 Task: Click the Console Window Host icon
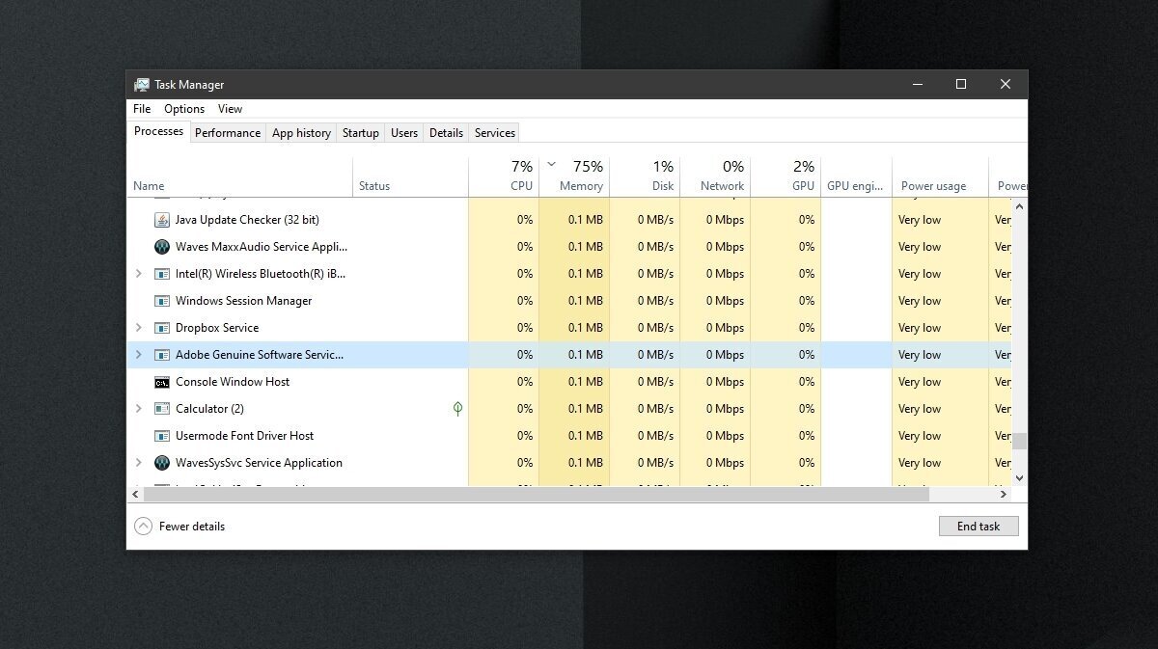[162, 382]
